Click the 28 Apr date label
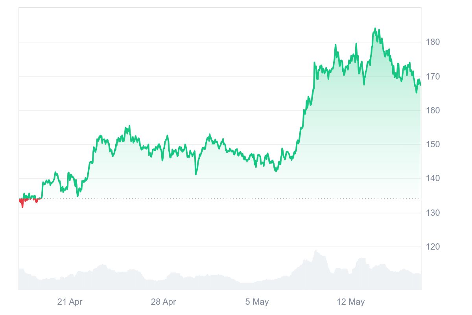 tap(163, 302)
